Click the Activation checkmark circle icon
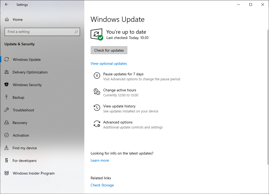This screenshot has width=269, height=194. click(x=7, y=135)
